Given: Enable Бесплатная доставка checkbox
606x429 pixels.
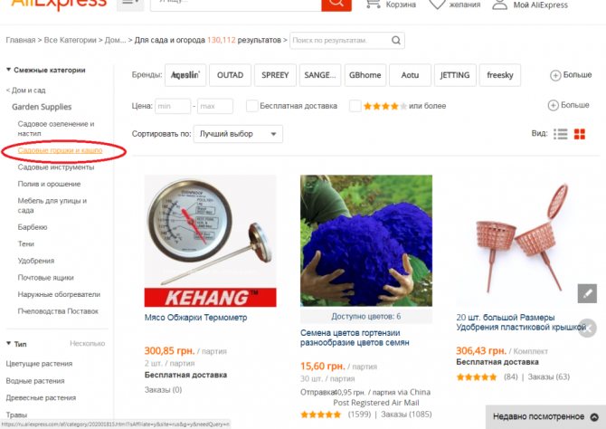Looking at the screenshot, I should (x=252, y=106).
